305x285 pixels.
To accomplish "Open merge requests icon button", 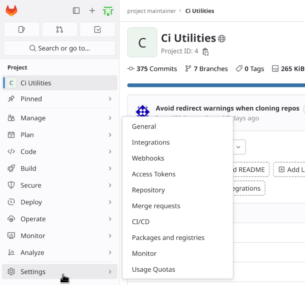I will click(59, 30).
